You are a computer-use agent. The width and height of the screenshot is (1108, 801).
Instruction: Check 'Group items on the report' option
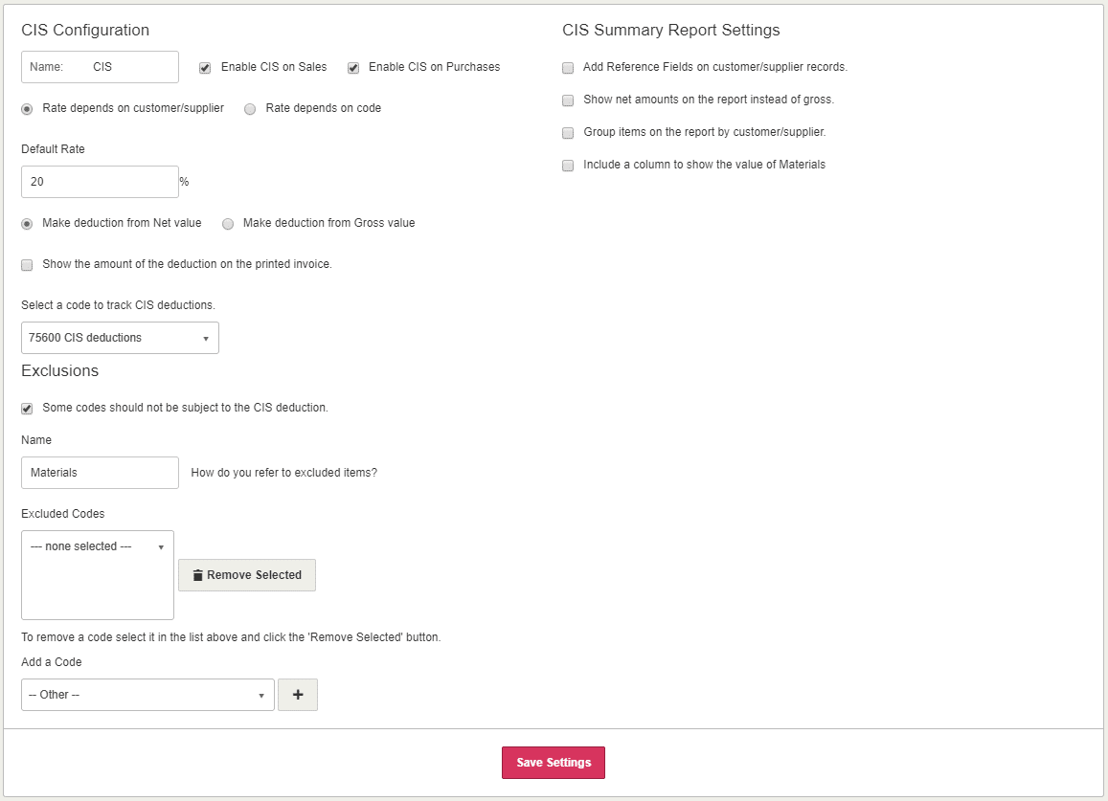coord(568,133)
